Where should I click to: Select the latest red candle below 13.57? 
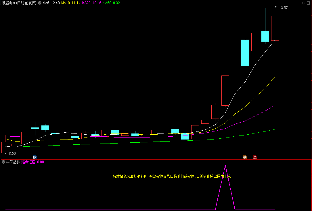(275, 28)
